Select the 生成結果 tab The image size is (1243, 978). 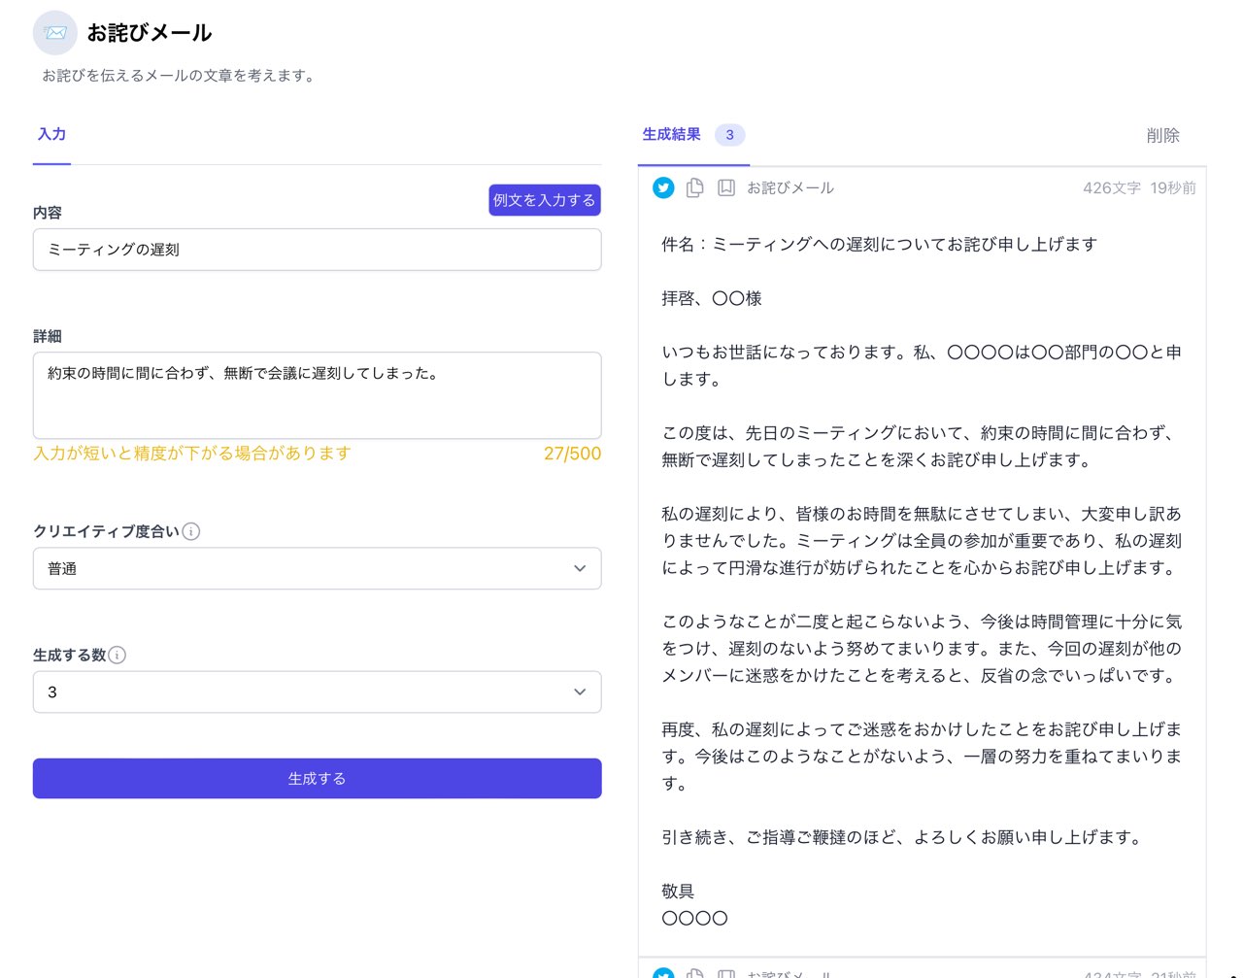click(671, 135)
